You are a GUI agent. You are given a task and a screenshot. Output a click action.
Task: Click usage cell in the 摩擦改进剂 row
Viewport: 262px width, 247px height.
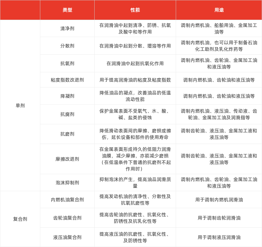[219, 159]
